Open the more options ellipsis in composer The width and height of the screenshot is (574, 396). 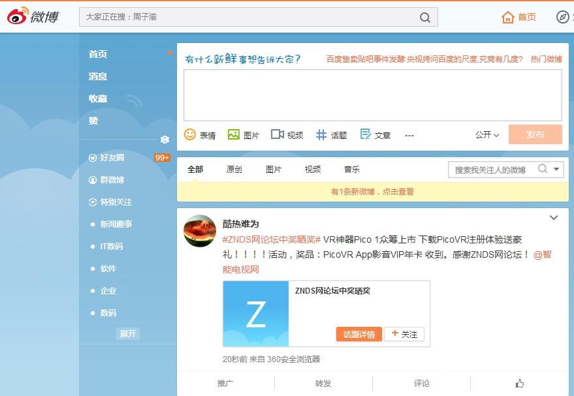409,136
